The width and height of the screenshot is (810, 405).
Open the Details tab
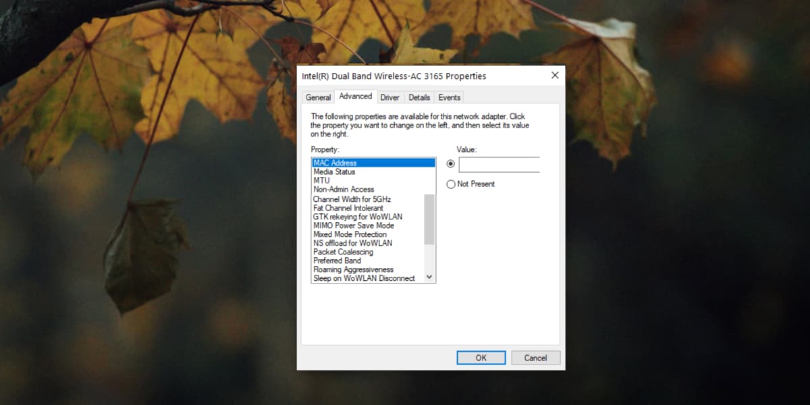click(419, 98)
